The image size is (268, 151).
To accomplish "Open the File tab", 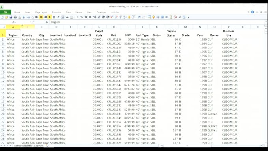I will point(6,12).
